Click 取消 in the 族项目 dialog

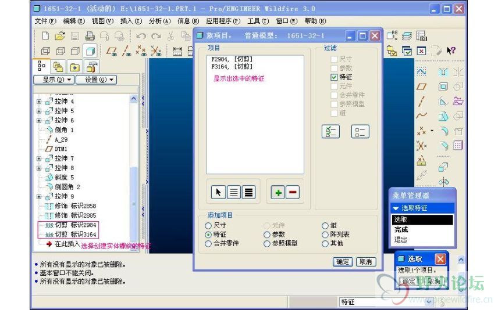366,262
